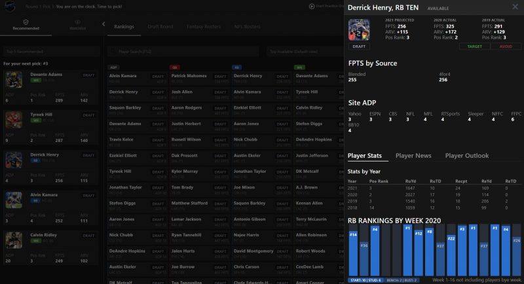Draft Tyreek Hill from recommended list
The width and height of the screenshot is (524, 284).
88,115
